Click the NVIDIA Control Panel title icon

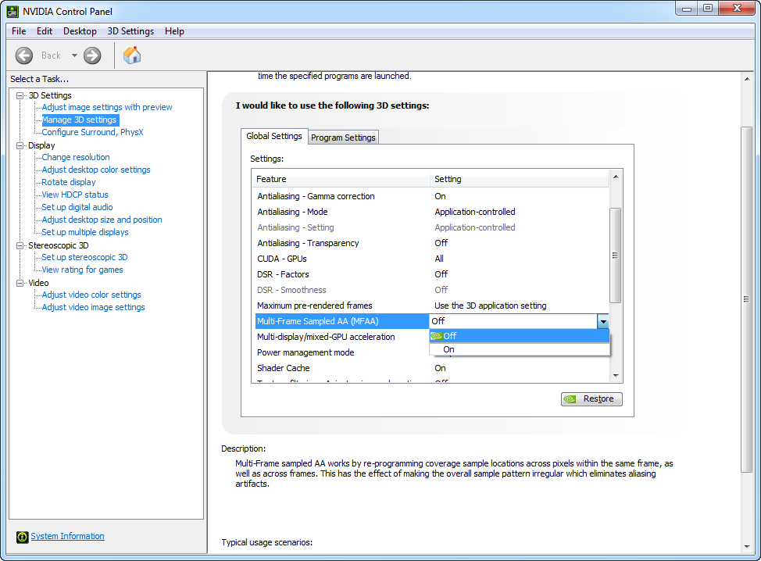coord(13,11)
